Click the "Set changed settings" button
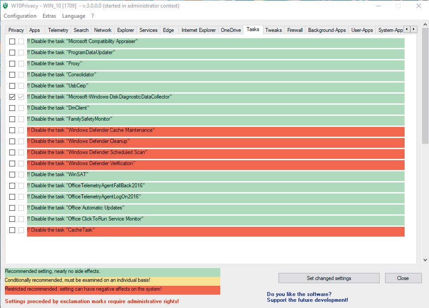Image resolution: width=429 pixels, height=308 pixels. pos(329,278)
